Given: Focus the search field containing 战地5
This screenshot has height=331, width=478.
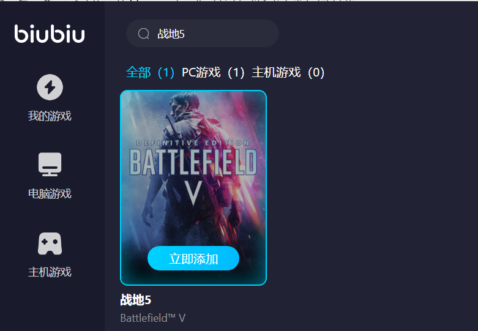Looking at the screenshot, I should coord(203,34).
